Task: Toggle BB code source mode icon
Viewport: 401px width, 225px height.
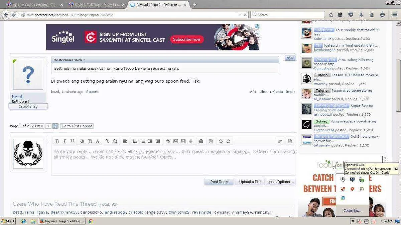Action: (x=290, y=141)
